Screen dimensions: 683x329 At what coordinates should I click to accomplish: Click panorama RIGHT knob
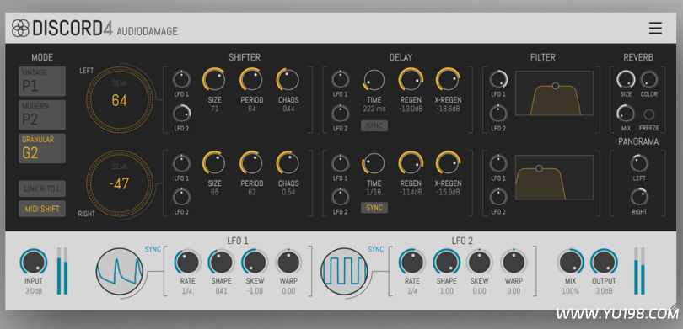pyautogui.click(x=639, y=197)
